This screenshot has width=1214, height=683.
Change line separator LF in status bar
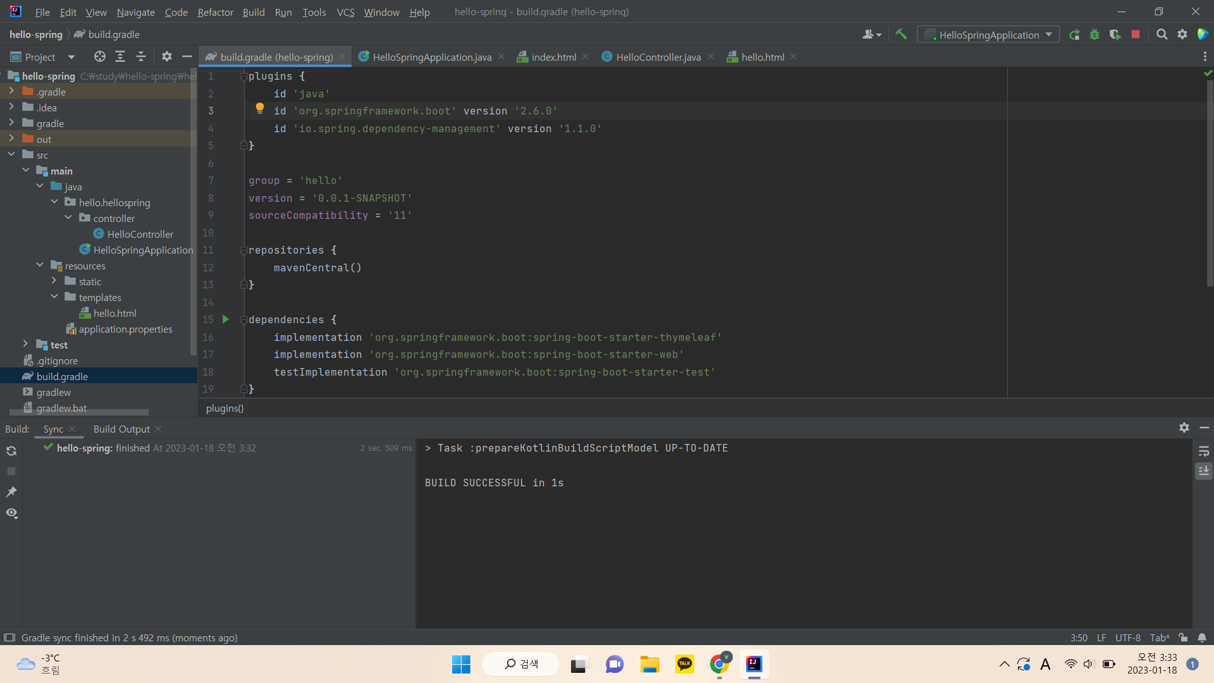(1101, 637)
